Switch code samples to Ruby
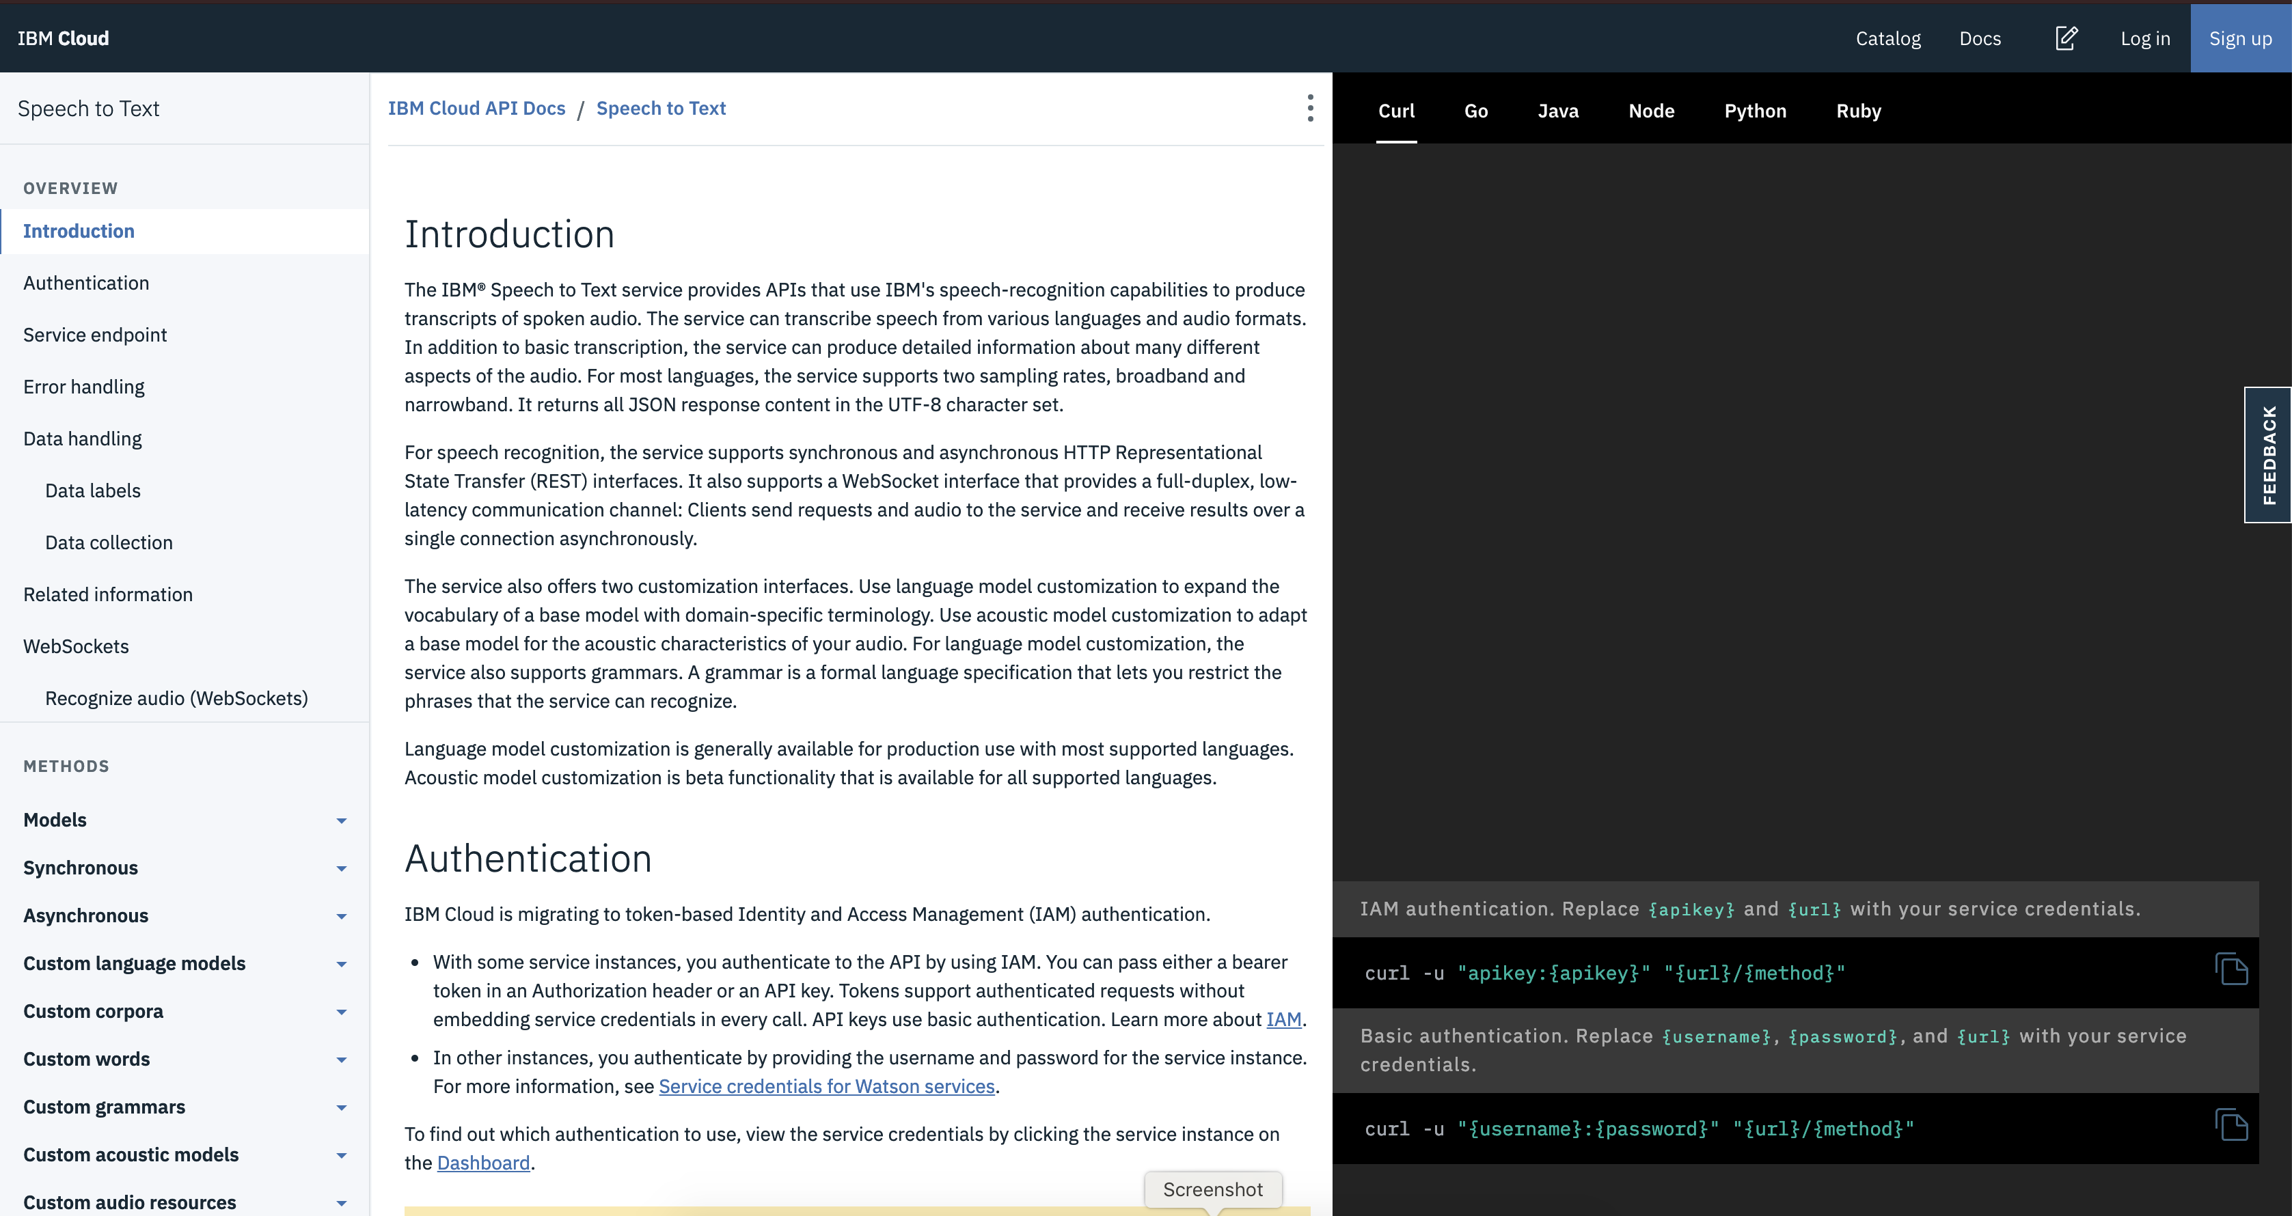The height and width of the screenshot is (1216, 2292). coord(1859,110)
